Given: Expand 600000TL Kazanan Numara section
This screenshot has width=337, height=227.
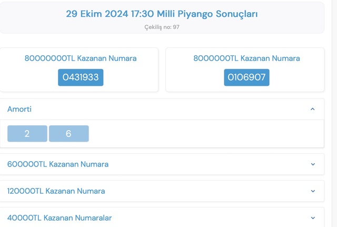Looking at the screenshot, I should point(58,164).
